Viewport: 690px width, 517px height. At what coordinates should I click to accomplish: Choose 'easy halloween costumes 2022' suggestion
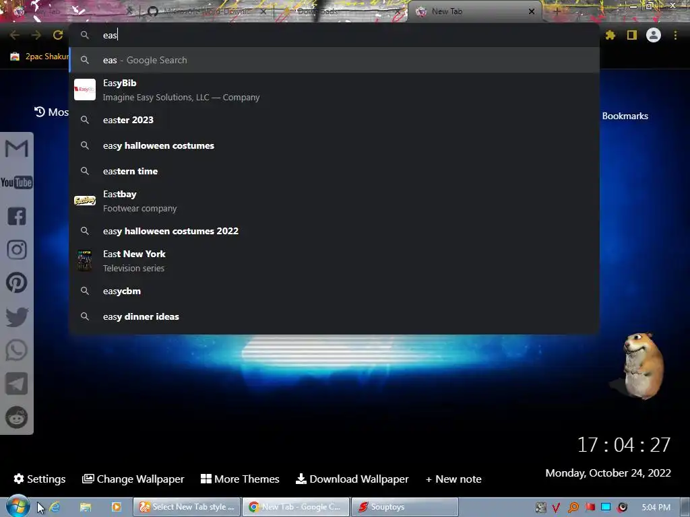click(334, 231)
